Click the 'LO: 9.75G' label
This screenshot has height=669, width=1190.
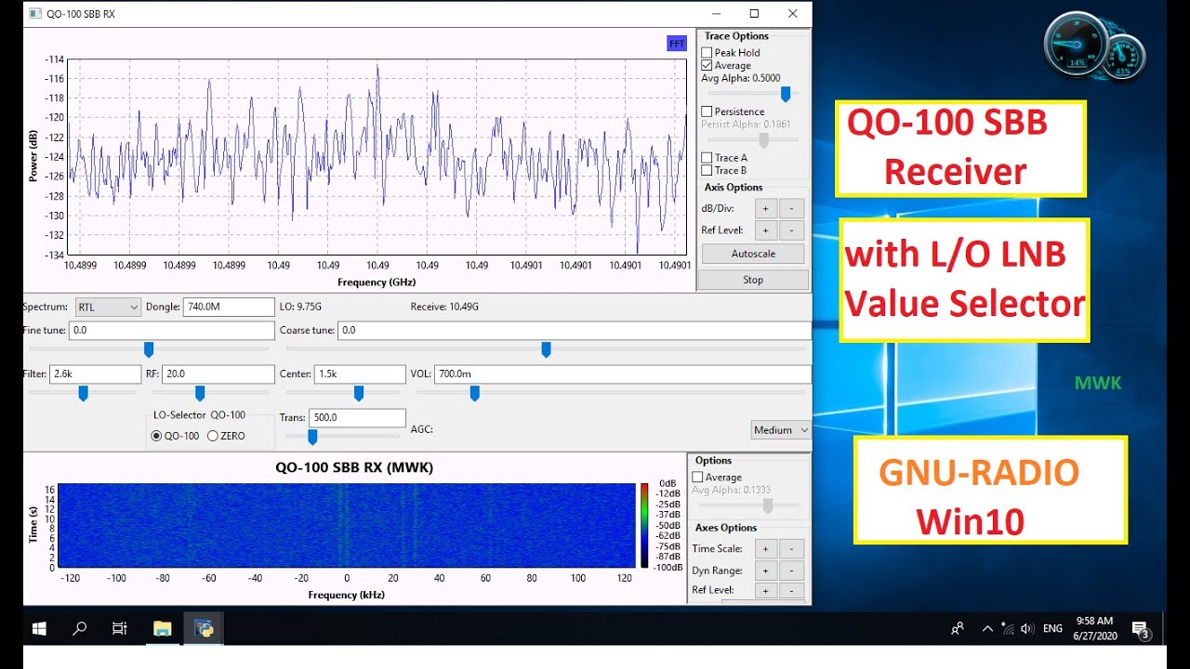pyautogui.click(x=301, y=306)
